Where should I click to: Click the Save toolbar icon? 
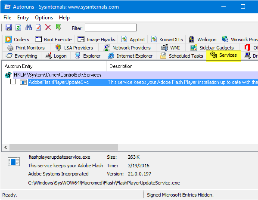coord(9,27)
